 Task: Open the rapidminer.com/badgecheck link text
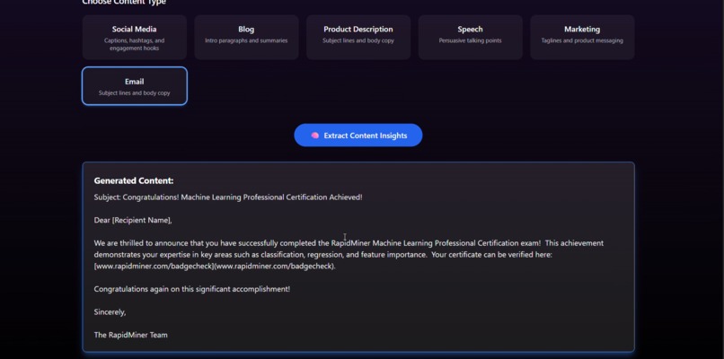coord(215,267)
